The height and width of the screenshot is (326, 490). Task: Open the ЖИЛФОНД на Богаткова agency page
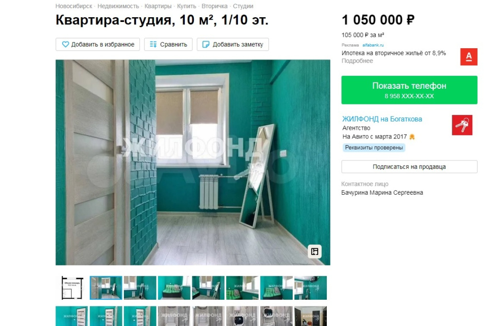pyautogui.click(x=382, y=119)
